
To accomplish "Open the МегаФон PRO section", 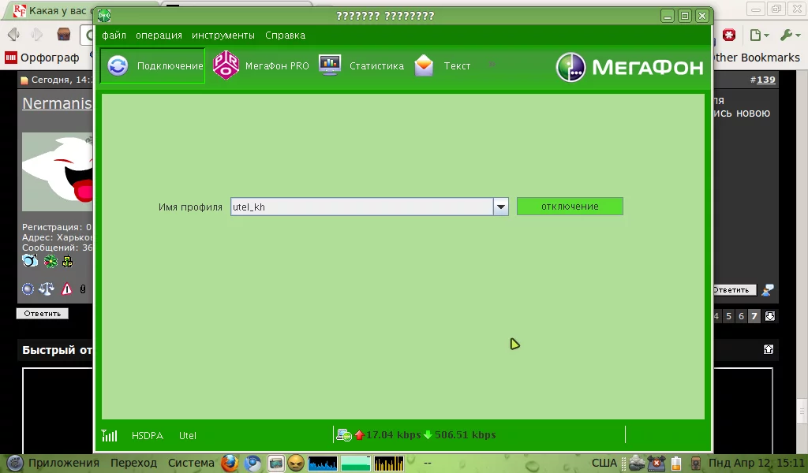I will coord(260,65).
